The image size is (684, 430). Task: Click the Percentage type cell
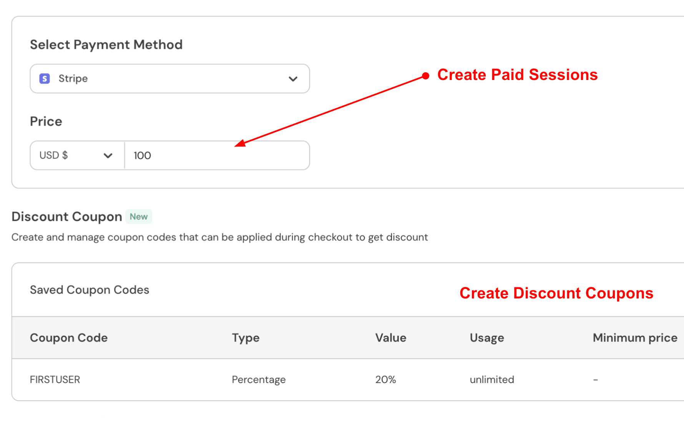tap(259, 380)
